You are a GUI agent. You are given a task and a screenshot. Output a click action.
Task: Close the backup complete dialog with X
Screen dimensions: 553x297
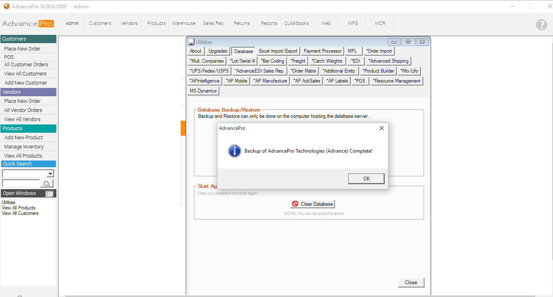tap(382, 128)
